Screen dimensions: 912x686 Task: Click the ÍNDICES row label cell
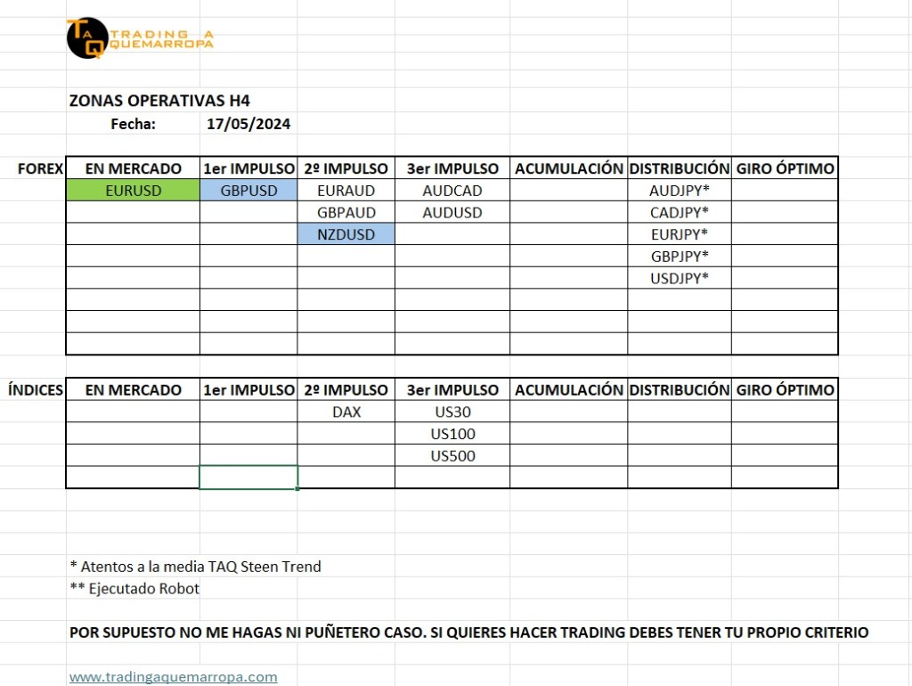click(36, 389)
